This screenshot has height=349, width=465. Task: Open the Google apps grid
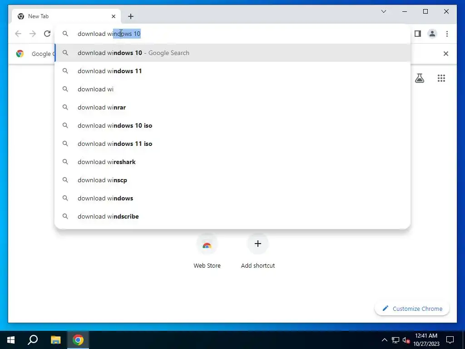441,78
